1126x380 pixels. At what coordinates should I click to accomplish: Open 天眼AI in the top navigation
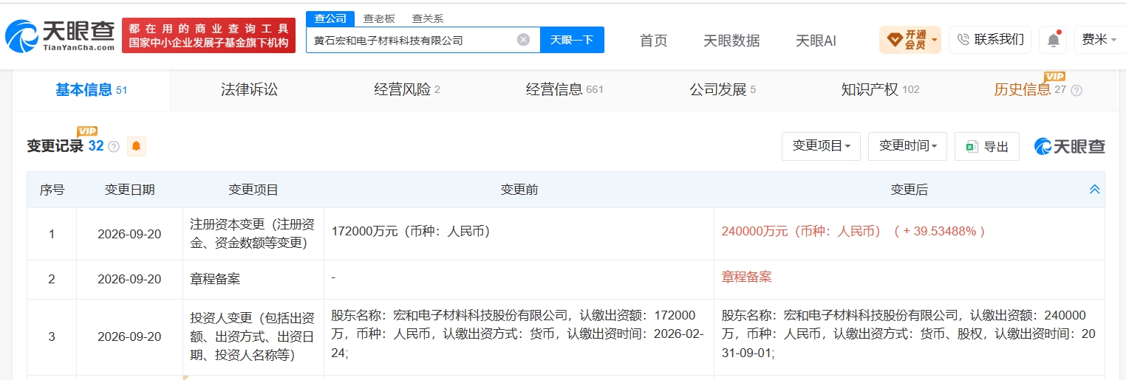click(x=816, y=41)
